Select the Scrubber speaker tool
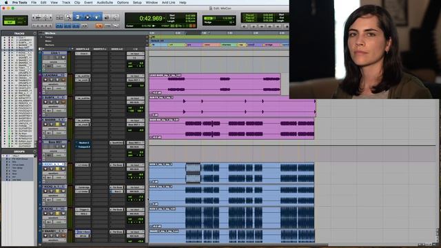This screenshot has height=248, width=441. (x=107, y=17)
